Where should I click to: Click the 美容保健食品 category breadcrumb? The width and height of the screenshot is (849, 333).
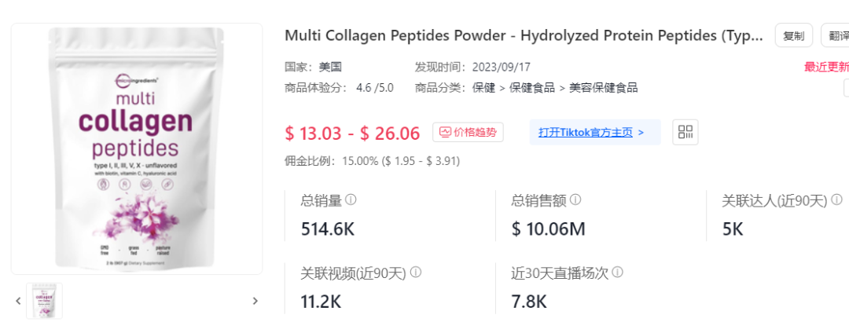603,88
